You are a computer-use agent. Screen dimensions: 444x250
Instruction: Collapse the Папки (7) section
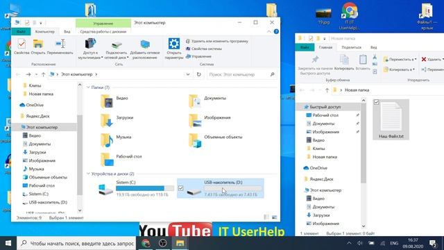pos(88,87)
